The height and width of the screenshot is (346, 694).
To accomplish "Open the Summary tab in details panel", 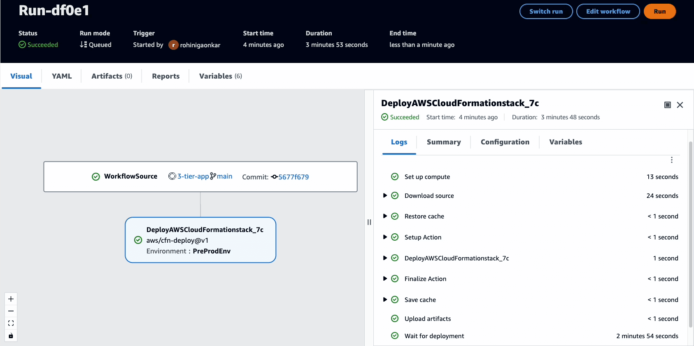I will (444, 142).
